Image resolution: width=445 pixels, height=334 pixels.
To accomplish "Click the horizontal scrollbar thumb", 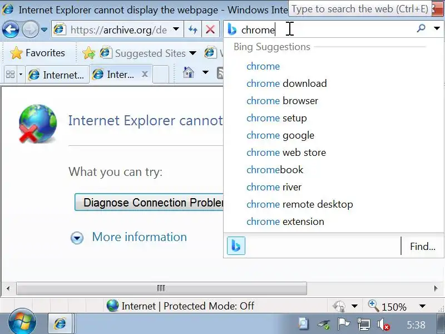I will pos(161,288).
